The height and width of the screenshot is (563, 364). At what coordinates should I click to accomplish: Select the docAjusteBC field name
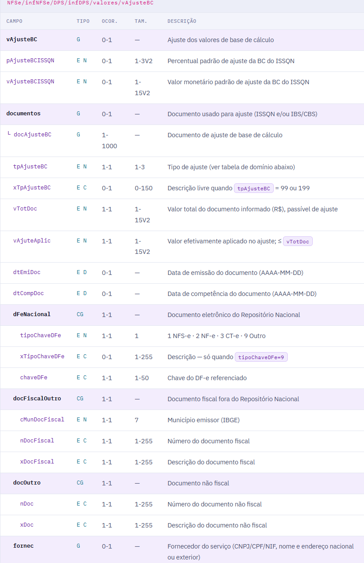(32, 135)
